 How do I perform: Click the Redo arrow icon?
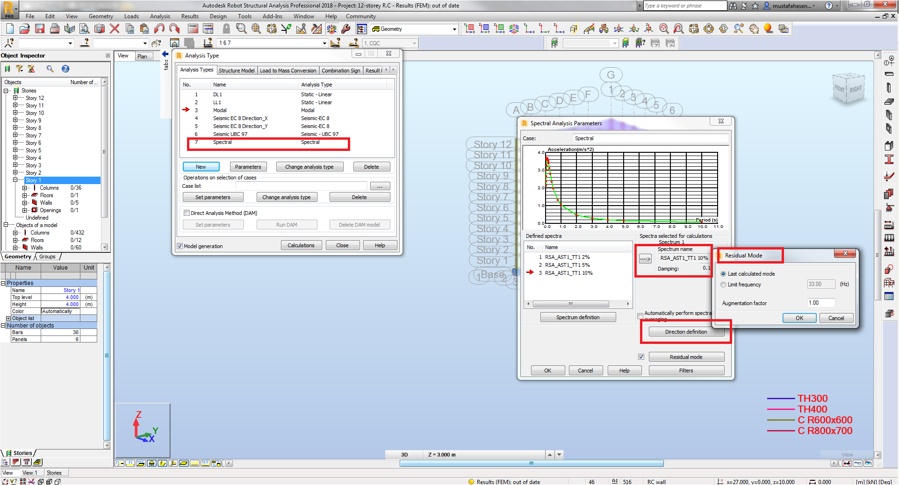[174, 29]
